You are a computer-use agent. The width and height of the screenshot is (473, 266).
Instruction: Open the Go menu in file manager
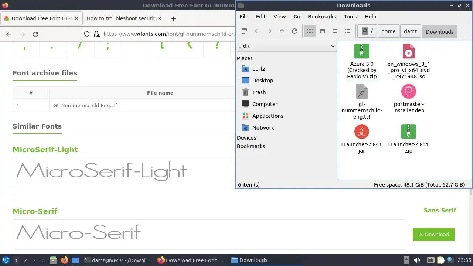pos(297,17)
